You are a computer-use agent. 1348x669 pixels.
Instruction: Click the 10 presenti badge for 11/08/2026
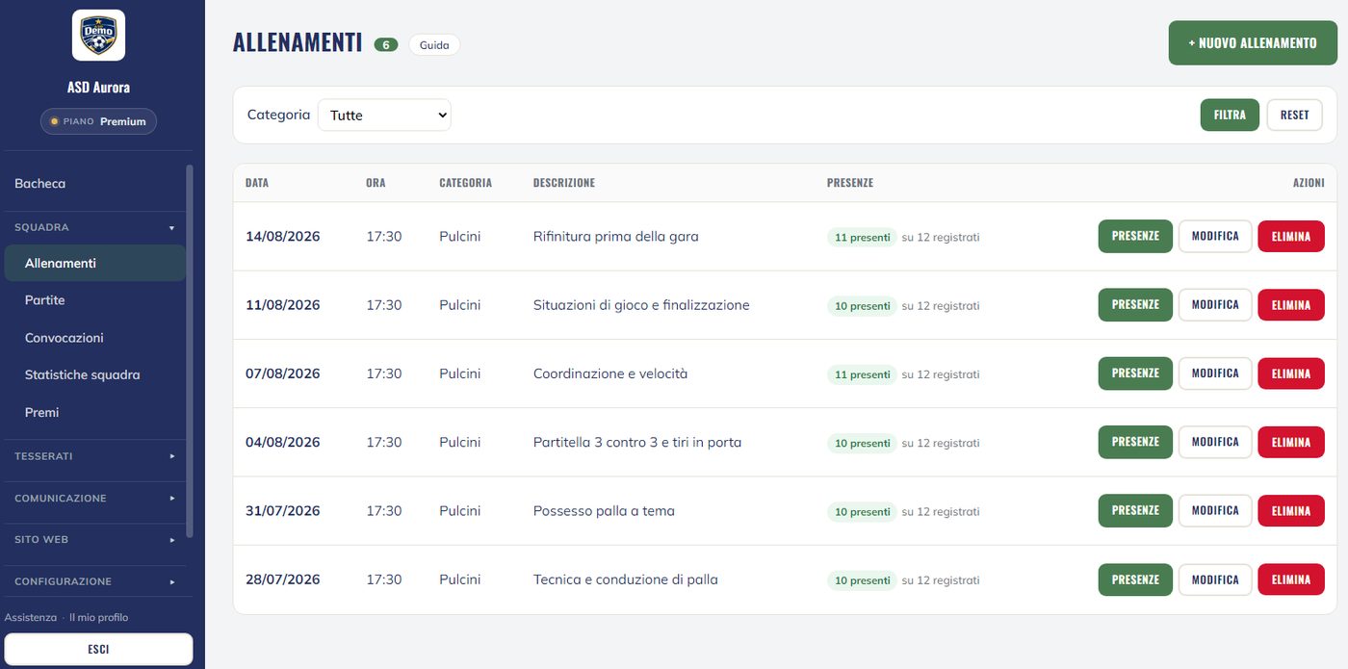862,306
